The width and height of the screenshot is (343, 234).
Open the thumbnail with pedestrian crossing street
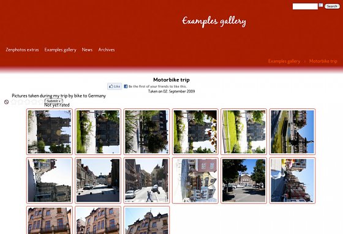pos(146,181)
